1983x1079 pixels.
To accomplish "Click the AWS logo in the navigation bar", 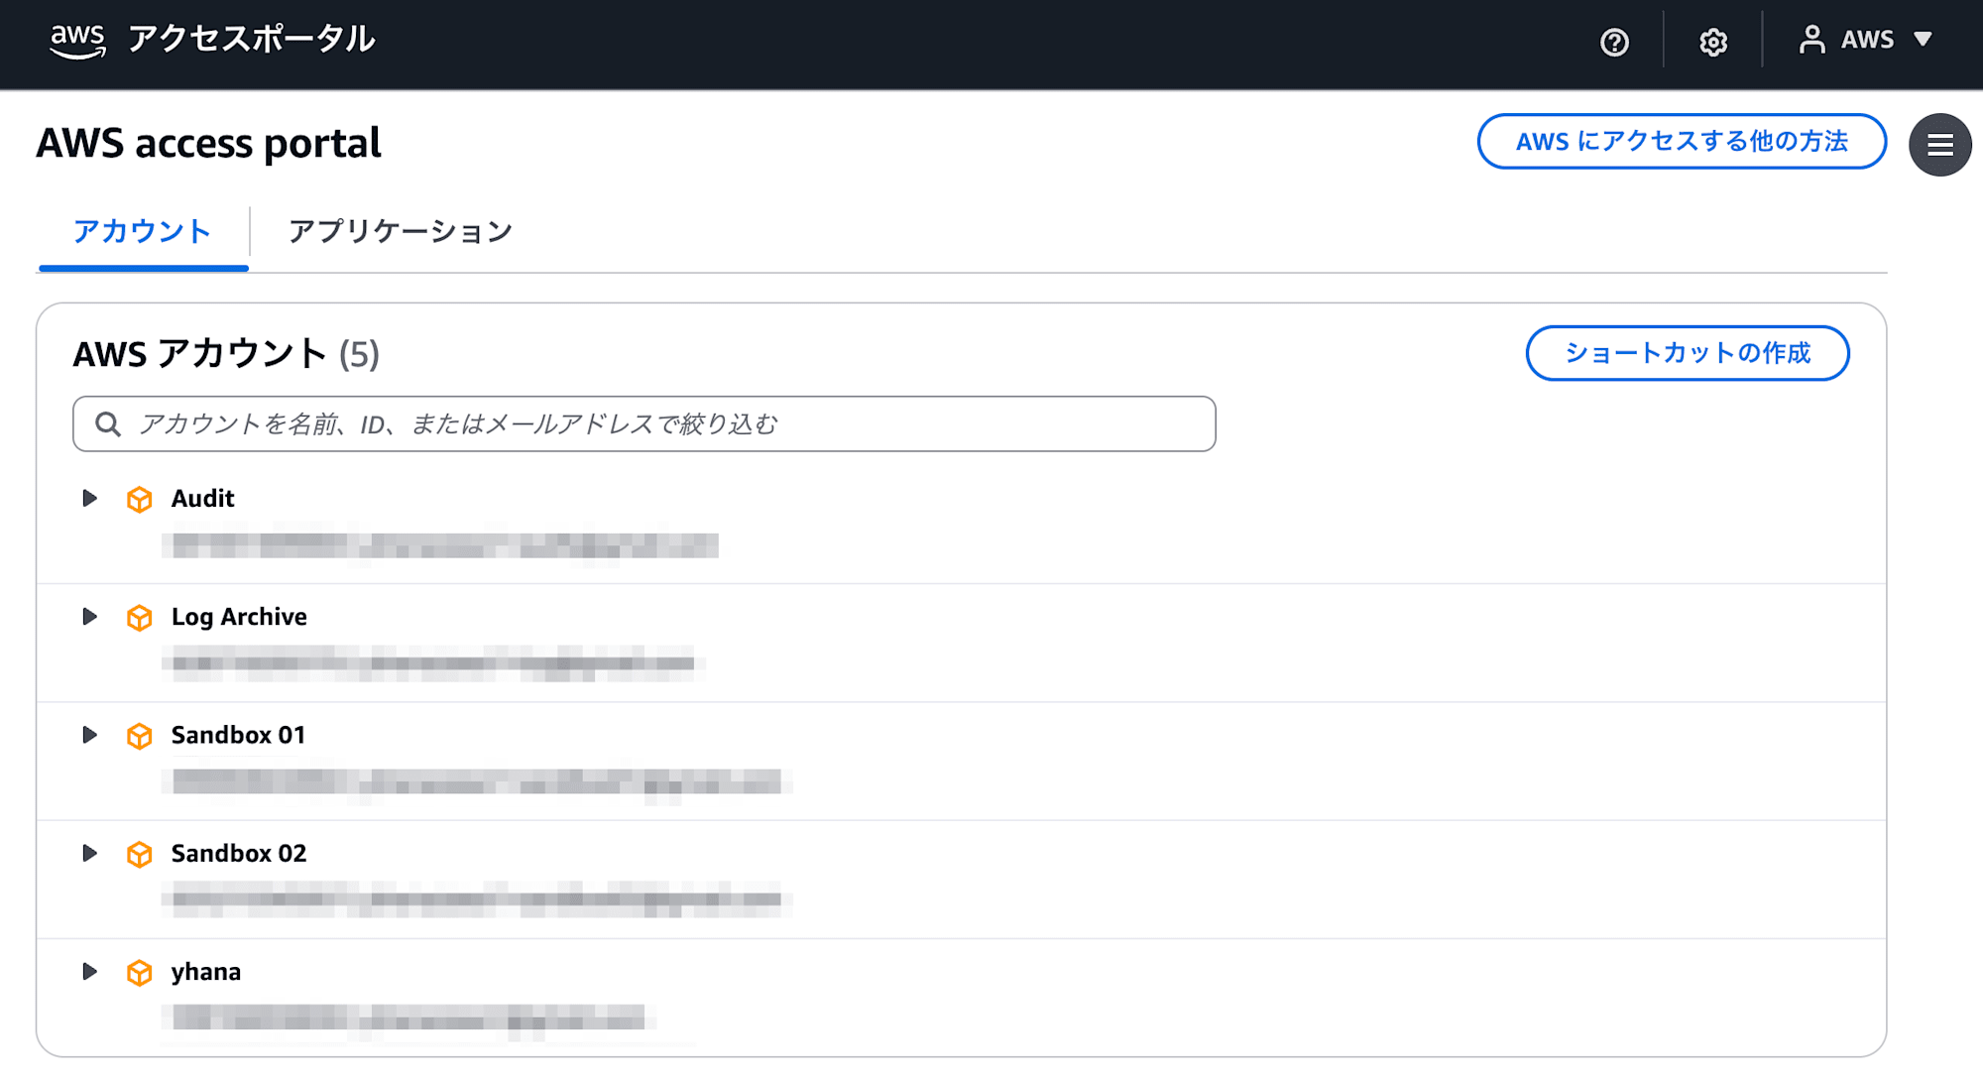I will (x=76, y=40).
